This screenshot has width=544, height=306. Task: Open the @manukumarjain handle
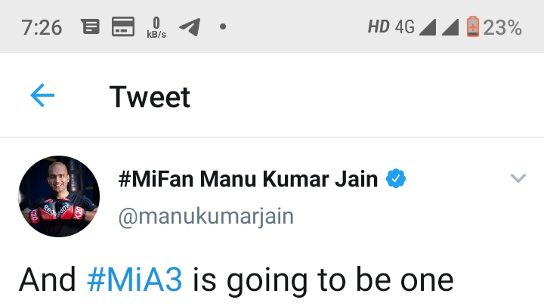206,216
